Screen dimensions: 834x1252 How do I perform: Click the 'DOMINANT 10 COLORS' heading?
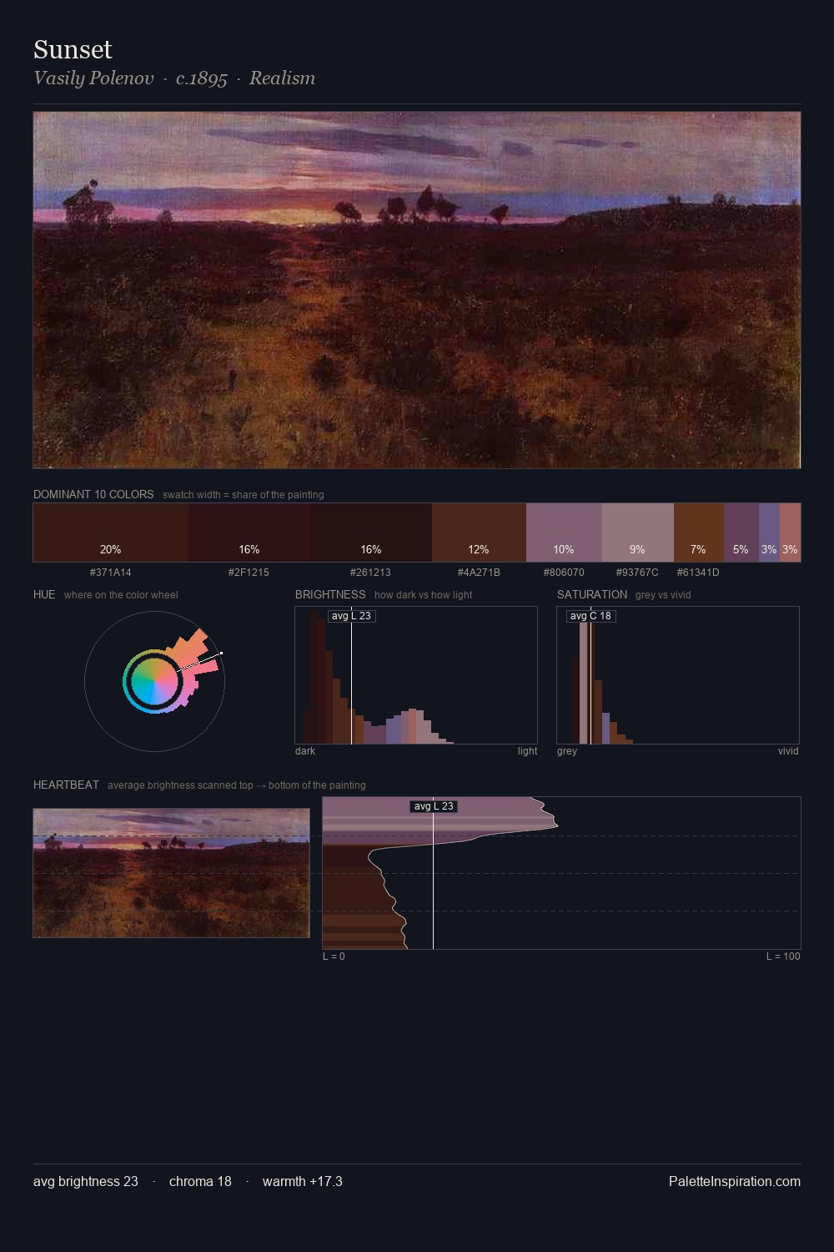93,494
